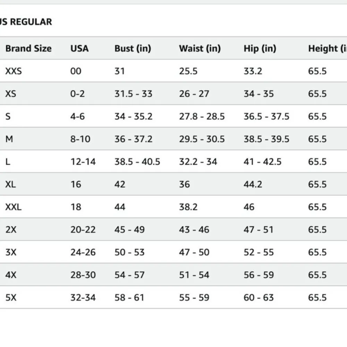Select the XXL brand size cell

coord(13,207)
